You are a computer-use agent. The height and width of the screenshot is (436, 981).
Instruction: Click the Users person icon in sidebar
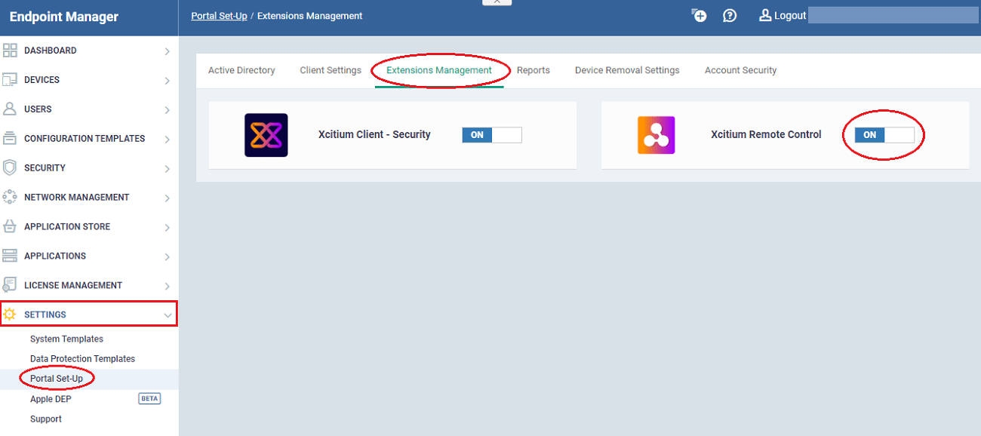(10, 109)
